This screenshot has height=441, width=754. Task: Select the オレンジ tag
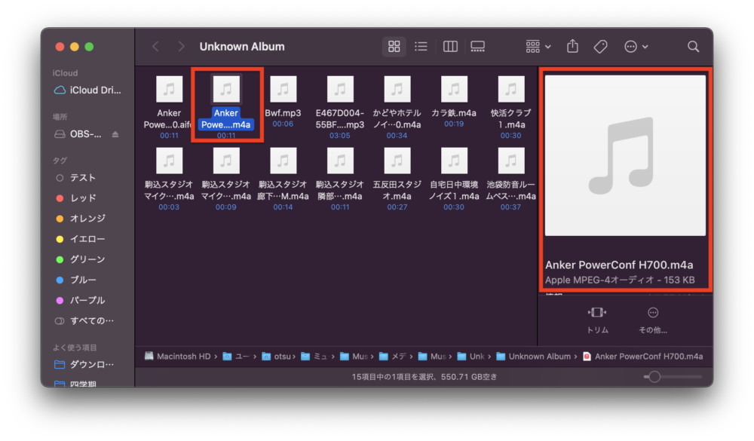pos(81,219)
